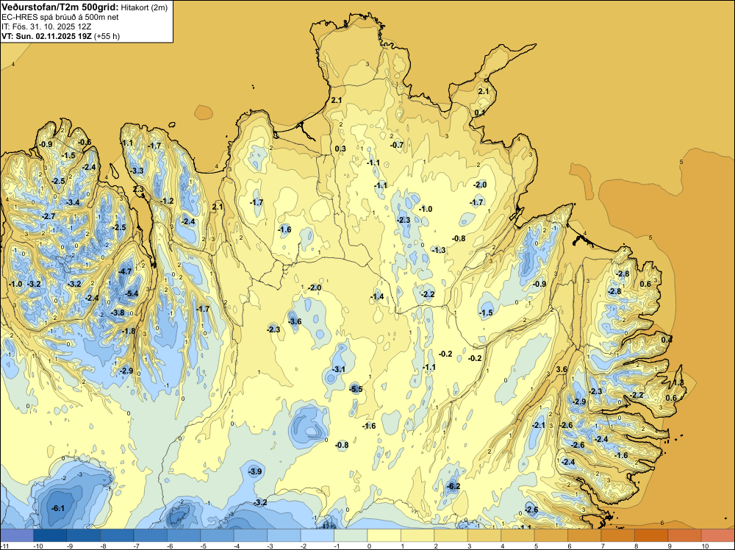Click the '-3.4' temperature value on map

tap(73, 202)
